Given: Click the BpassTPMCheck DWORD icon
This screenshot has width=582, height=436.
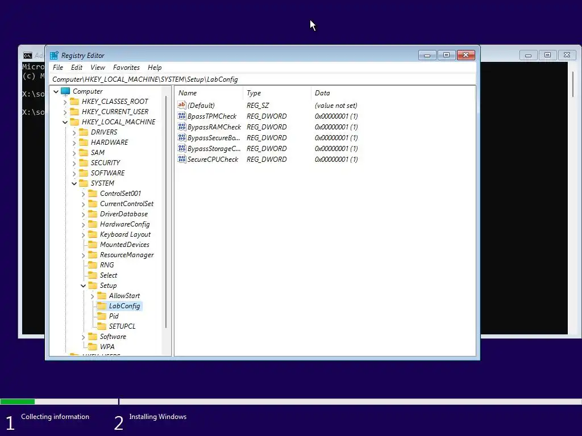Looking at the screenshot, I should [181, 116].
